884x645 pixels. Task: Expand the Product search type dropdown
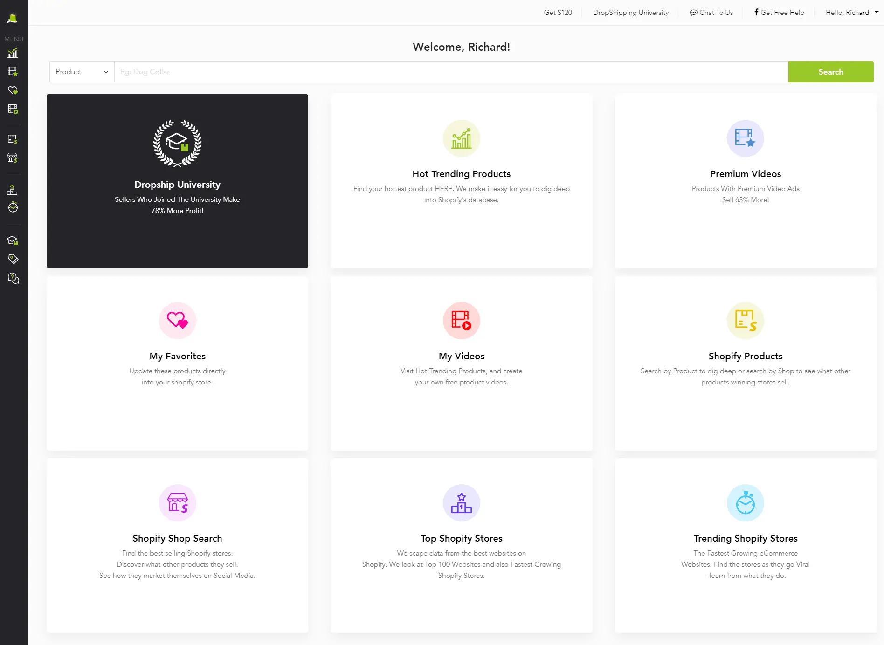point(82,72)
